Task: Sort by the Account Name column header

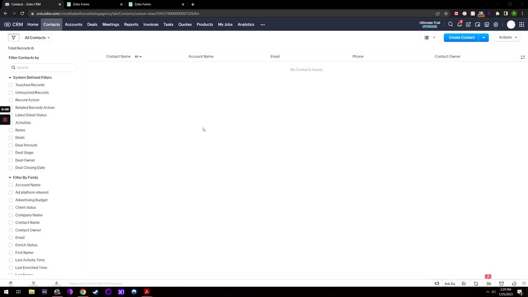Action: click(x=201, y=57)
